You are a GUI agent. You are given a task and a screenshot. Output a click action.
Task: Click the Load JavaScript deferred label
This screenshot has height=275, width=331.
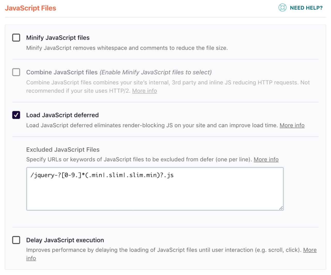(62, 115)
